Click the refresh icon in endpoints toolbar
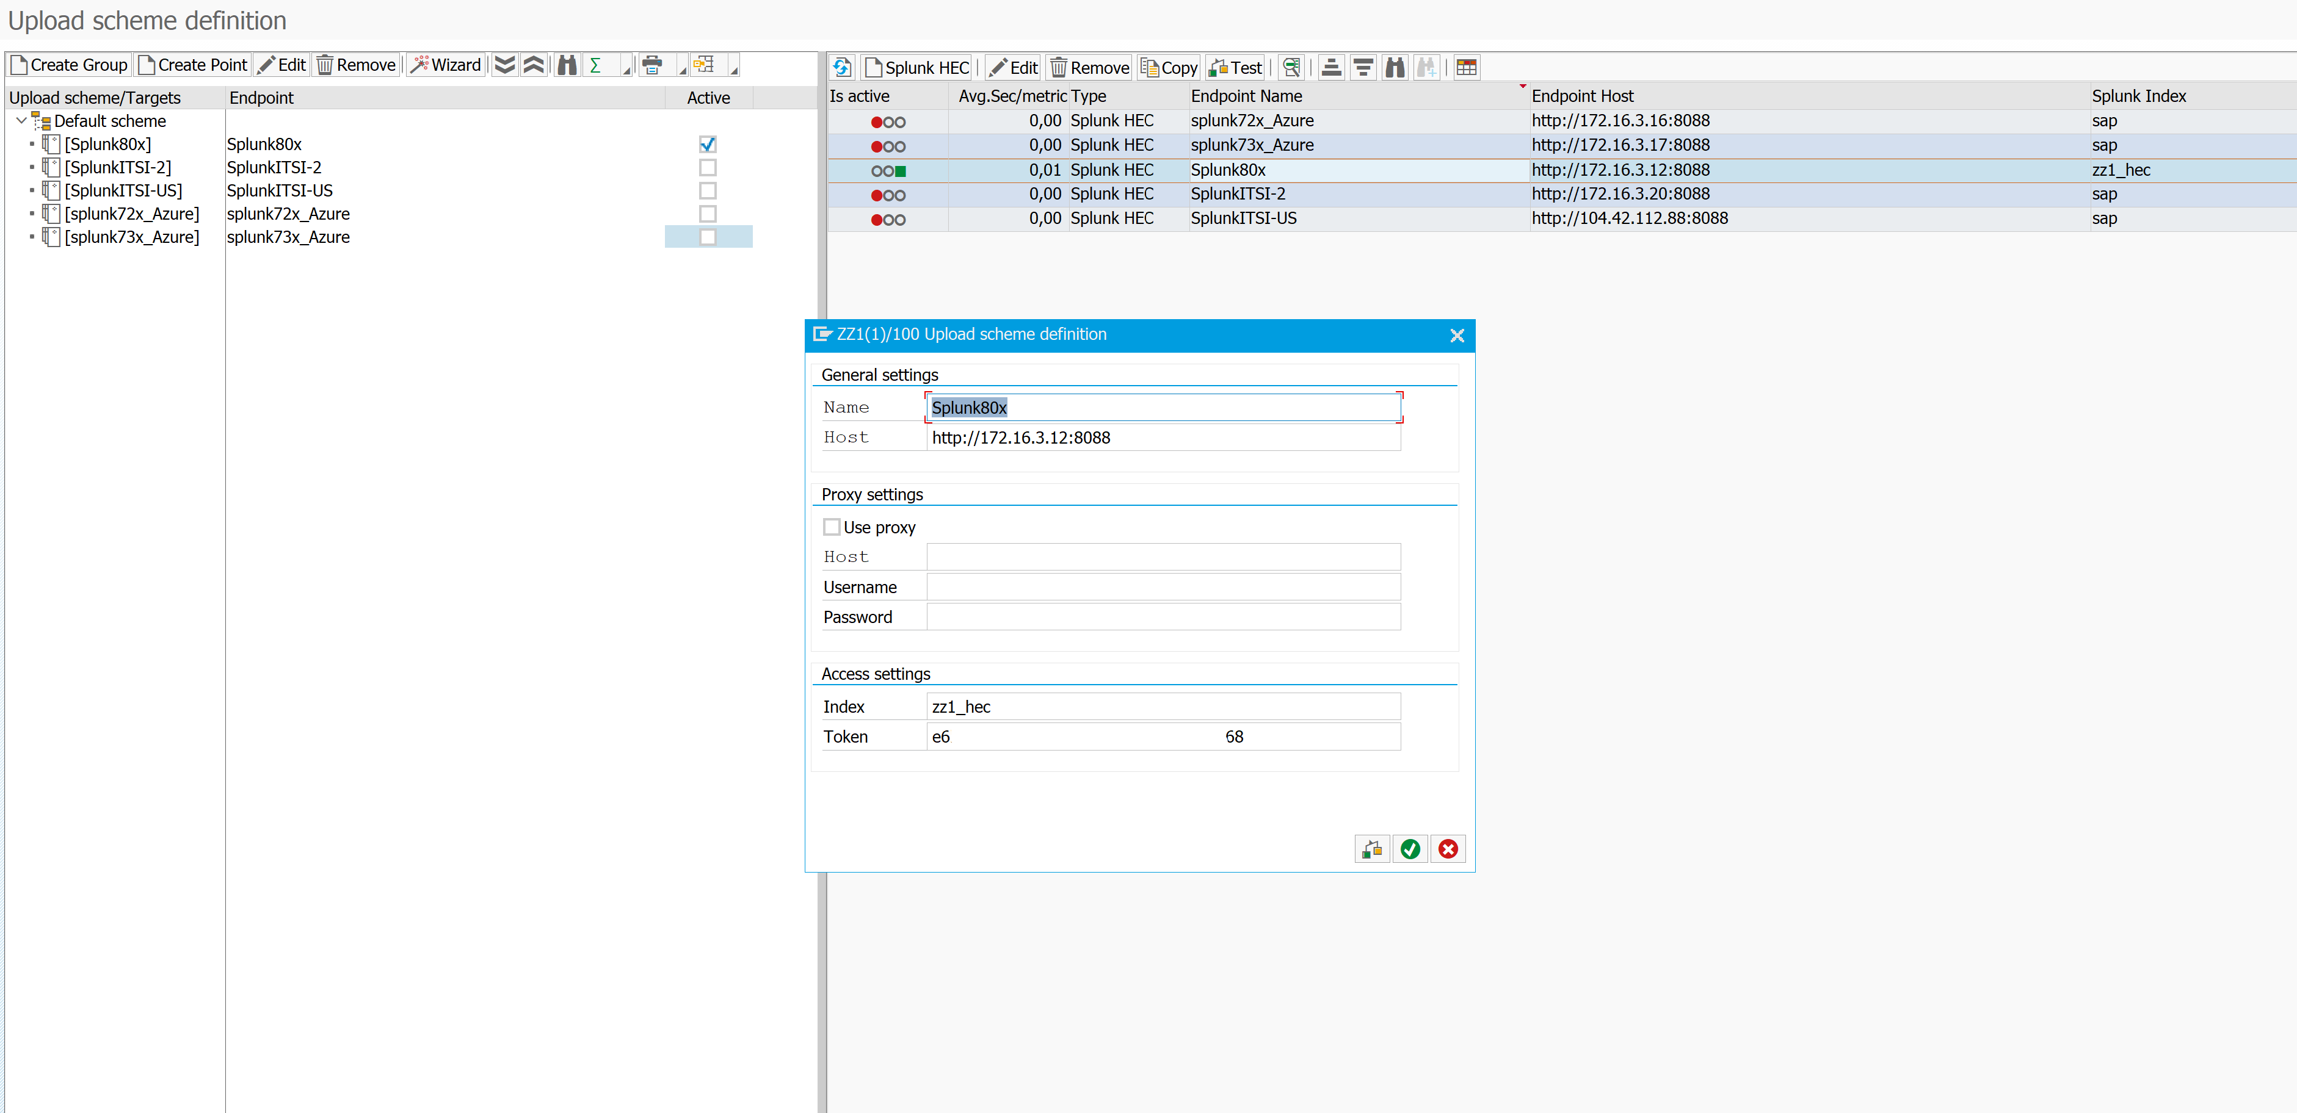The height and width of the screenshot is (1113, 2297). [842, 68]
